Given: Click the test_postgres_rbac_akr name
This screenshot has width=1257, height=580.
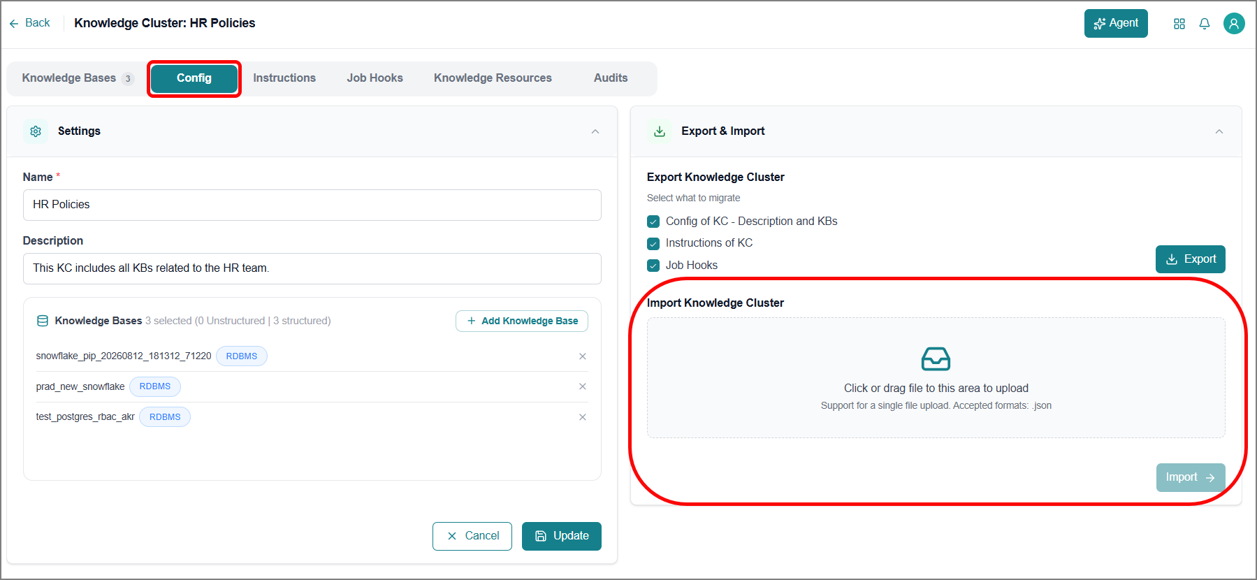Looking at the screenshot, I should pos(85,417).
